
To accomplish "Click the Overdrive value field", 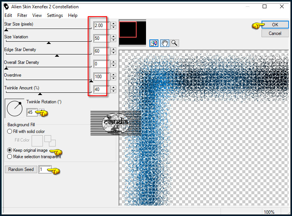I will (x=102, y=77).
